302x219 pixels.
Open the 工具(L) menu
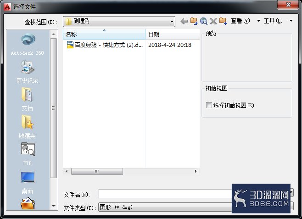tap(273, 21)
